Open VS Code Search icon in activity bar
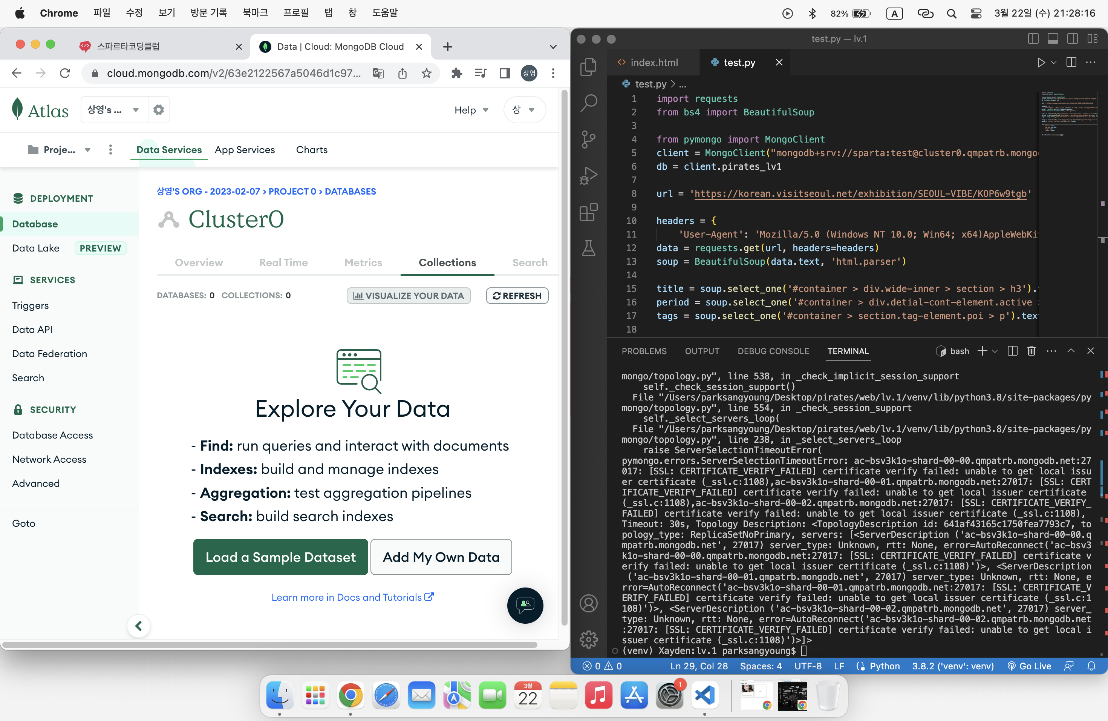This screenshot has height=721, width=1108. click(x=588, y=103)
